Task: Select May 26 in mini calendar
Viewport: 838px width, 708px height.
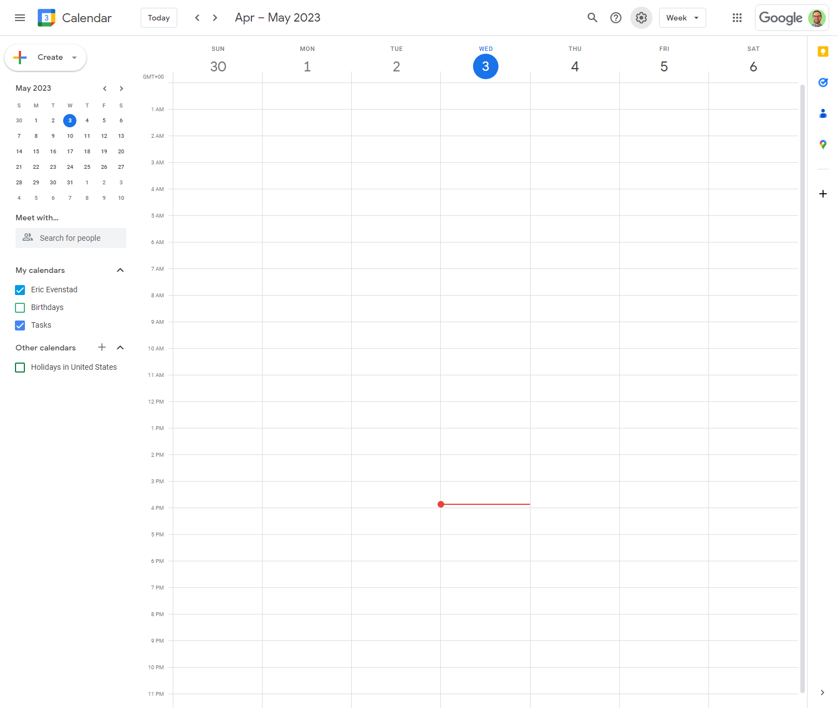Action: 104,167
